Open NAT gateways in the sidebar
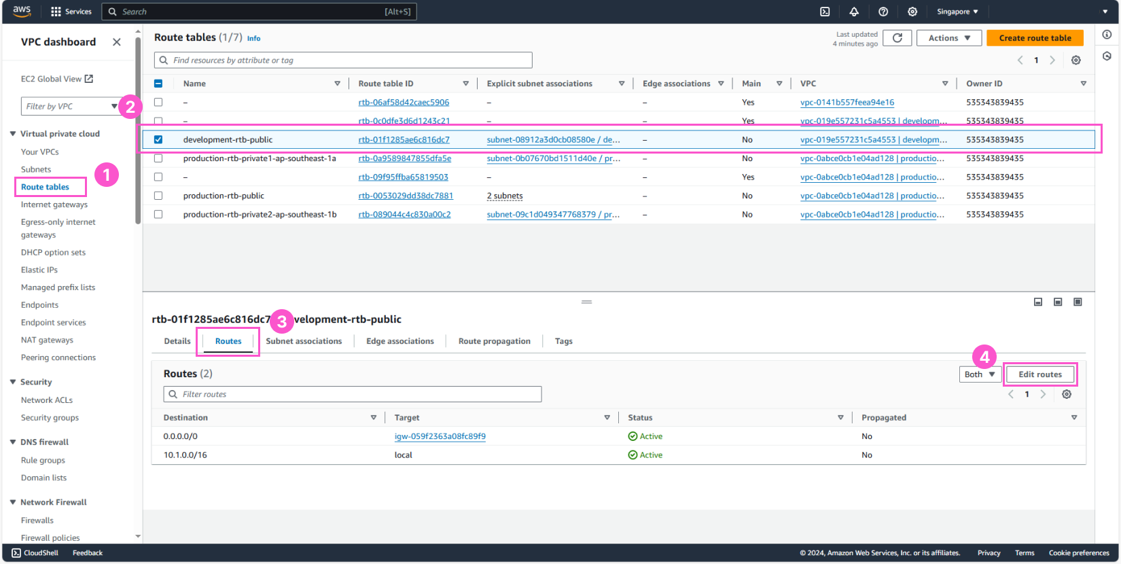This screenshot has width=1121, height=564. 47,340
